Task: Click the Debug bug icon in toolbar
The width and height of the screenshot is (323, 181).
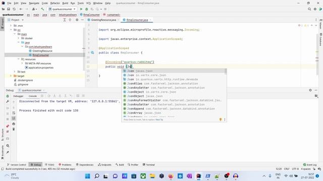Action: coord(86,9)
